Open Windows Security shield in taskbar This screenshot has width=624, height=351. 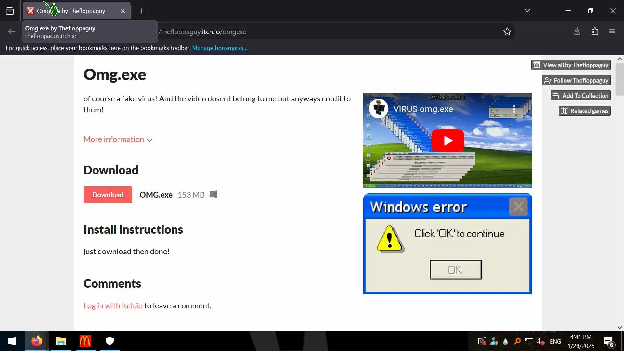(110, 341)
